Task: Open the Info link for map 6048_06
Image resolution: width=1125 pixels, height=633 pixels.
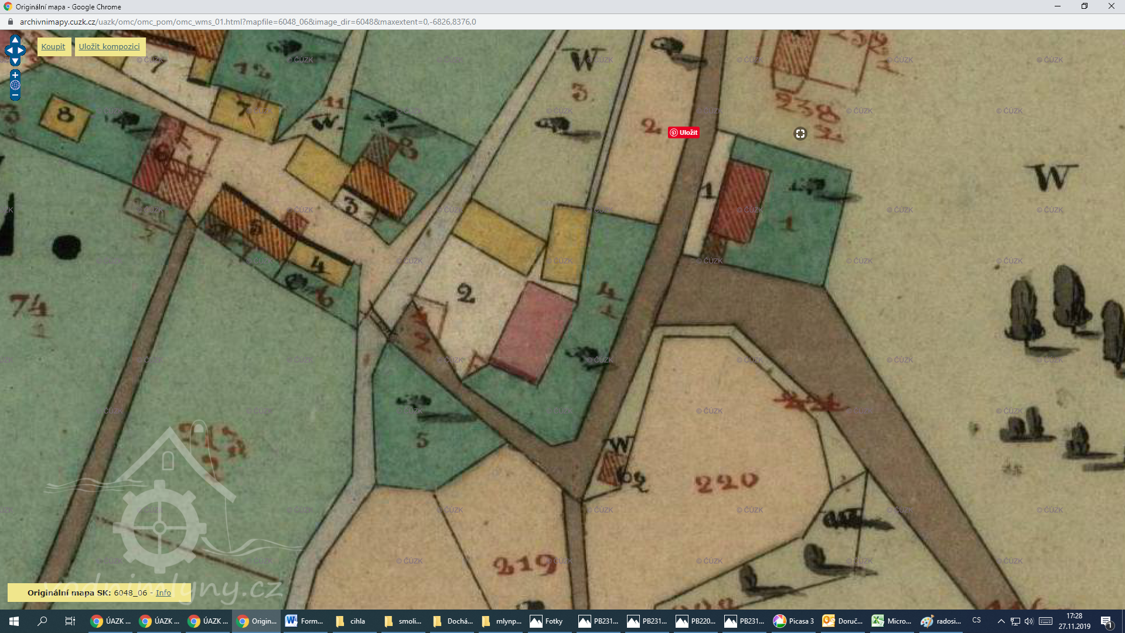Action: tap(163, 593)
